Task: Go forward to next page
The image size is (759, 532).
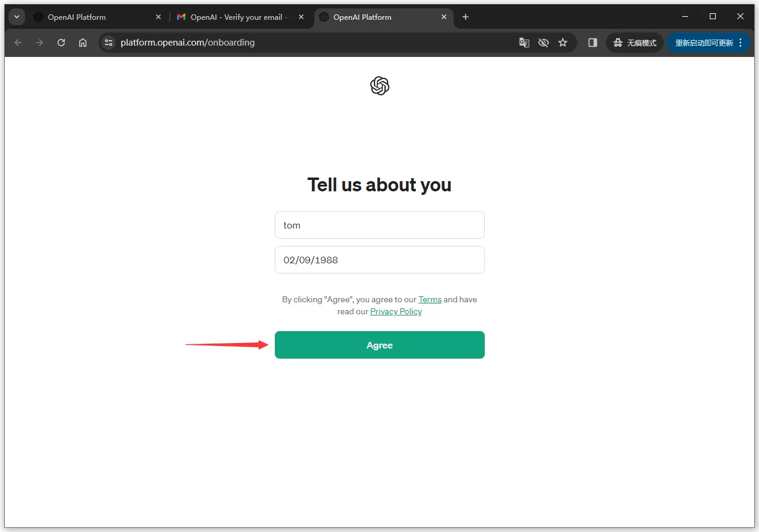Action: [40, 43]
